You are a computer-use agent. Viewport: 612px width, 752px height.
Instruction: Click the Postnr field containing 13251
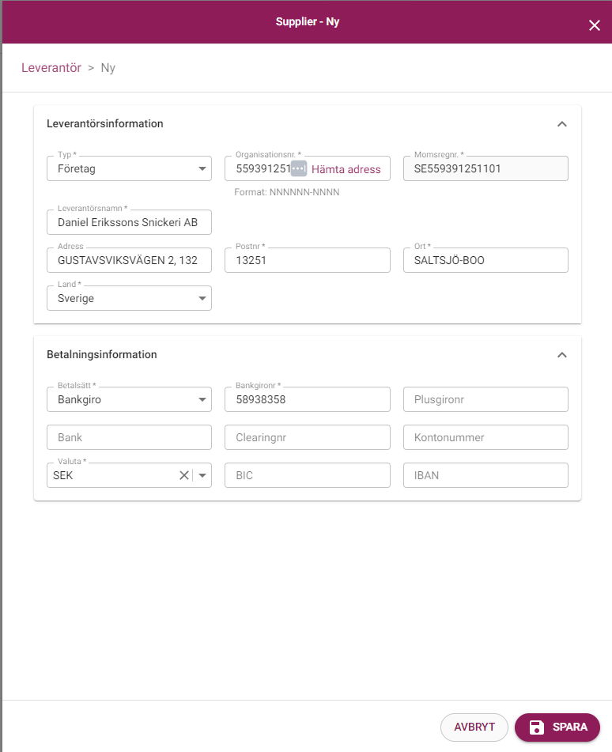308,260
